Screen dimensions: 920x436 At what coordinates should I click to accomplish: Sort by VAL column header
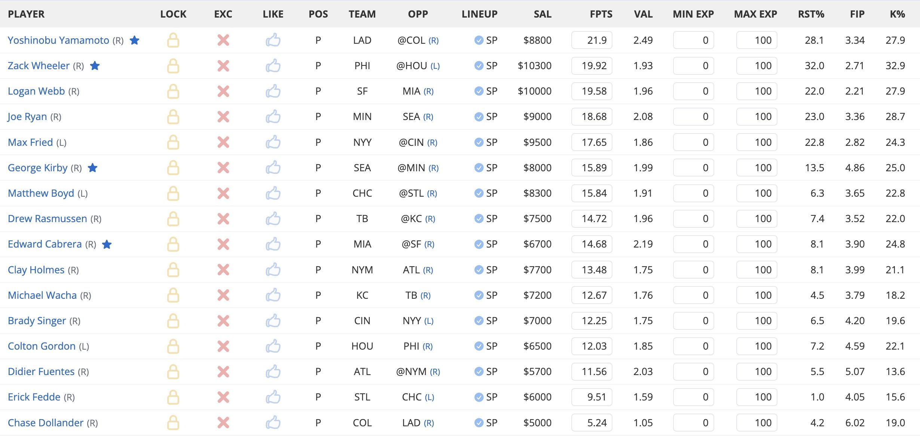643,14
